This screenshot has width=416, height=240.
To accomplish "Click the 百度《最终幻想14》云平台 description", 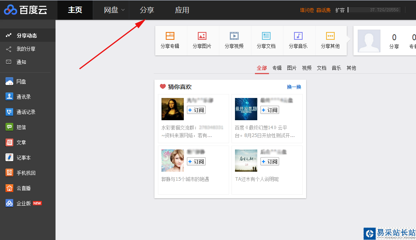I will (x=265, y=132).
